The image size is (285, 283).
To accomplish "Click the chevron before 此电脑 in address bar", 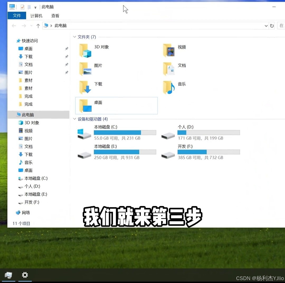I will click(x=51, y=26).
